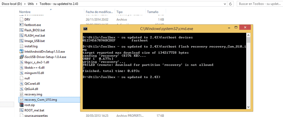Image resolution: width=283 pixels, height=117 pixels.
Task: Expand the Disco local (D:) breadcrumb arrow
Action: (25, 3)
